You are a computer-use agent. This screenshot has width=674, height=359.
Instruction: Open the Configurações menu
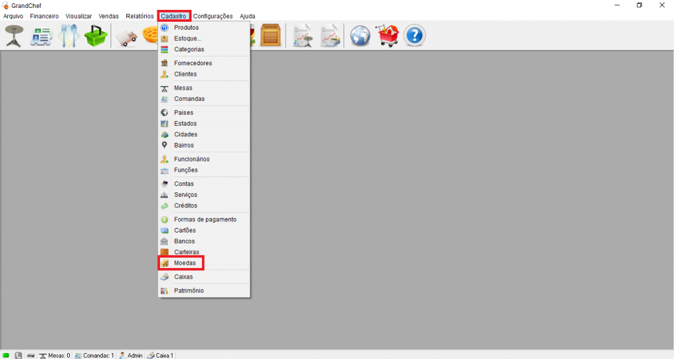(x=213, y=16)
